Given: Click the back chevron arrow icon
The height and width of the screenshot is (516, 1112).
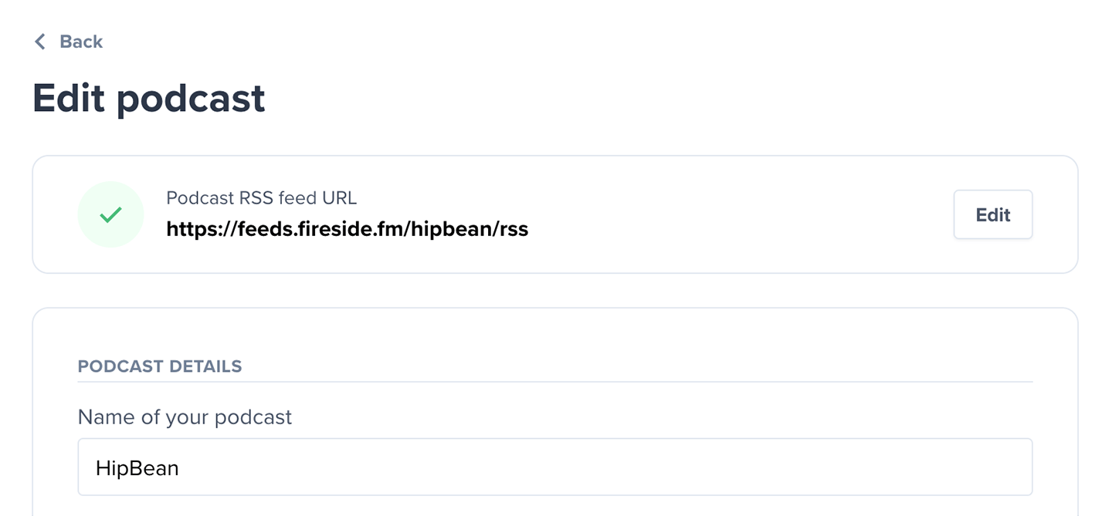Looking at the screenshot, I should [x=40, y=42].
